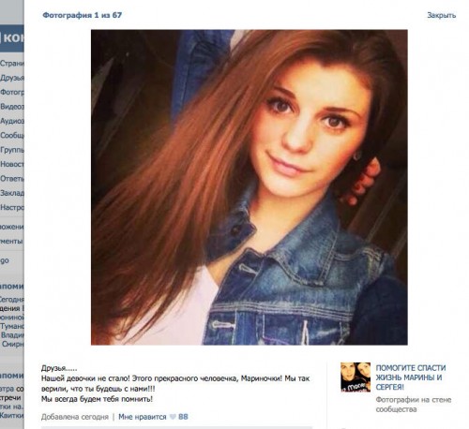Click the Фотография 1 из 67 counter
Image resolution: width=469 pixels, height=429 pixels.
[82, 15]
